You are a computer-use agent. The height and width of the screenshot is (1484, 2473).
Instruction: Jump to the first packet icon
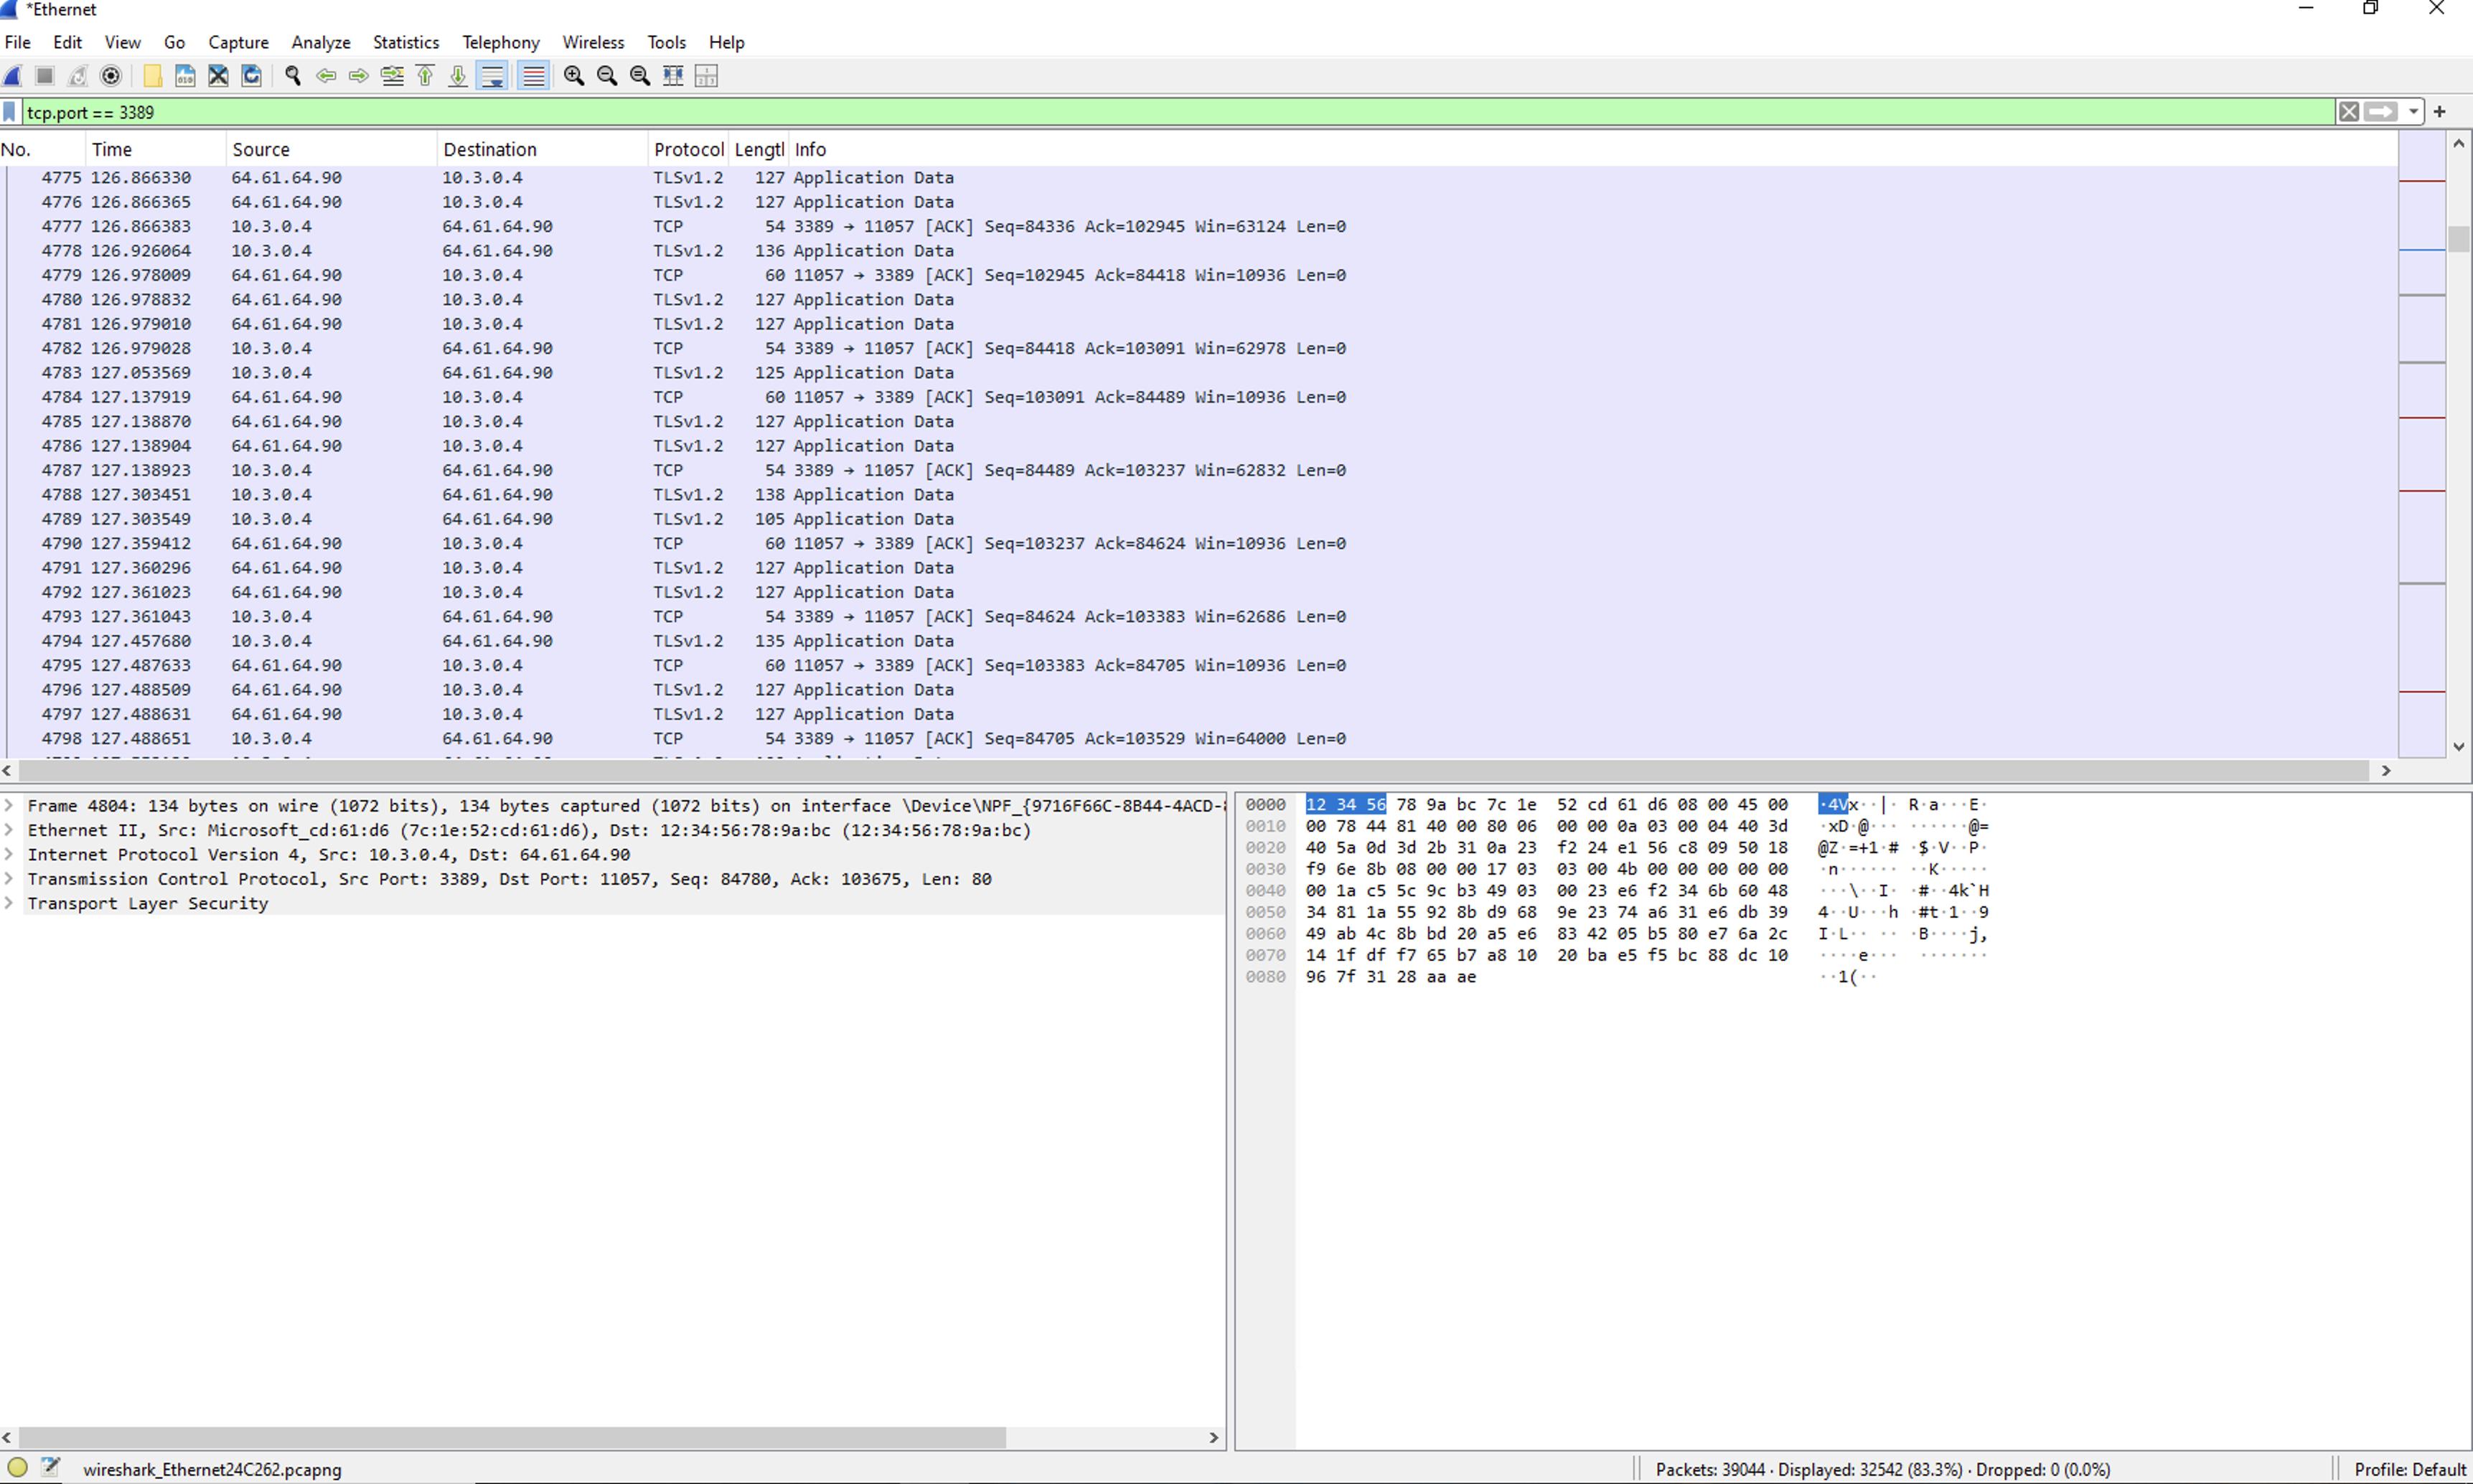click(425, 76)
